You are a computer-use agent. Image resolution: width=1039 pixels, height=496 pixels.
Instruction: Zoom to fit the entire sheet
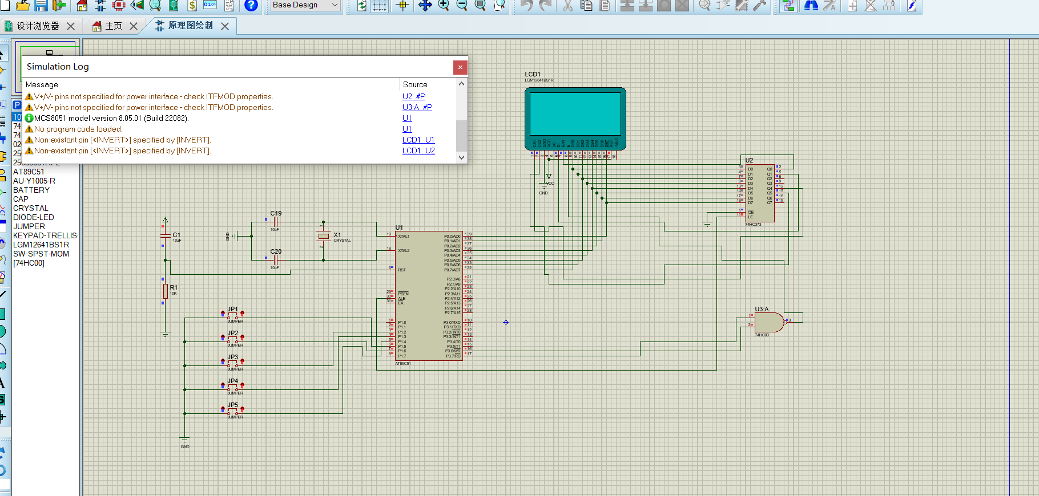point(481,6)
